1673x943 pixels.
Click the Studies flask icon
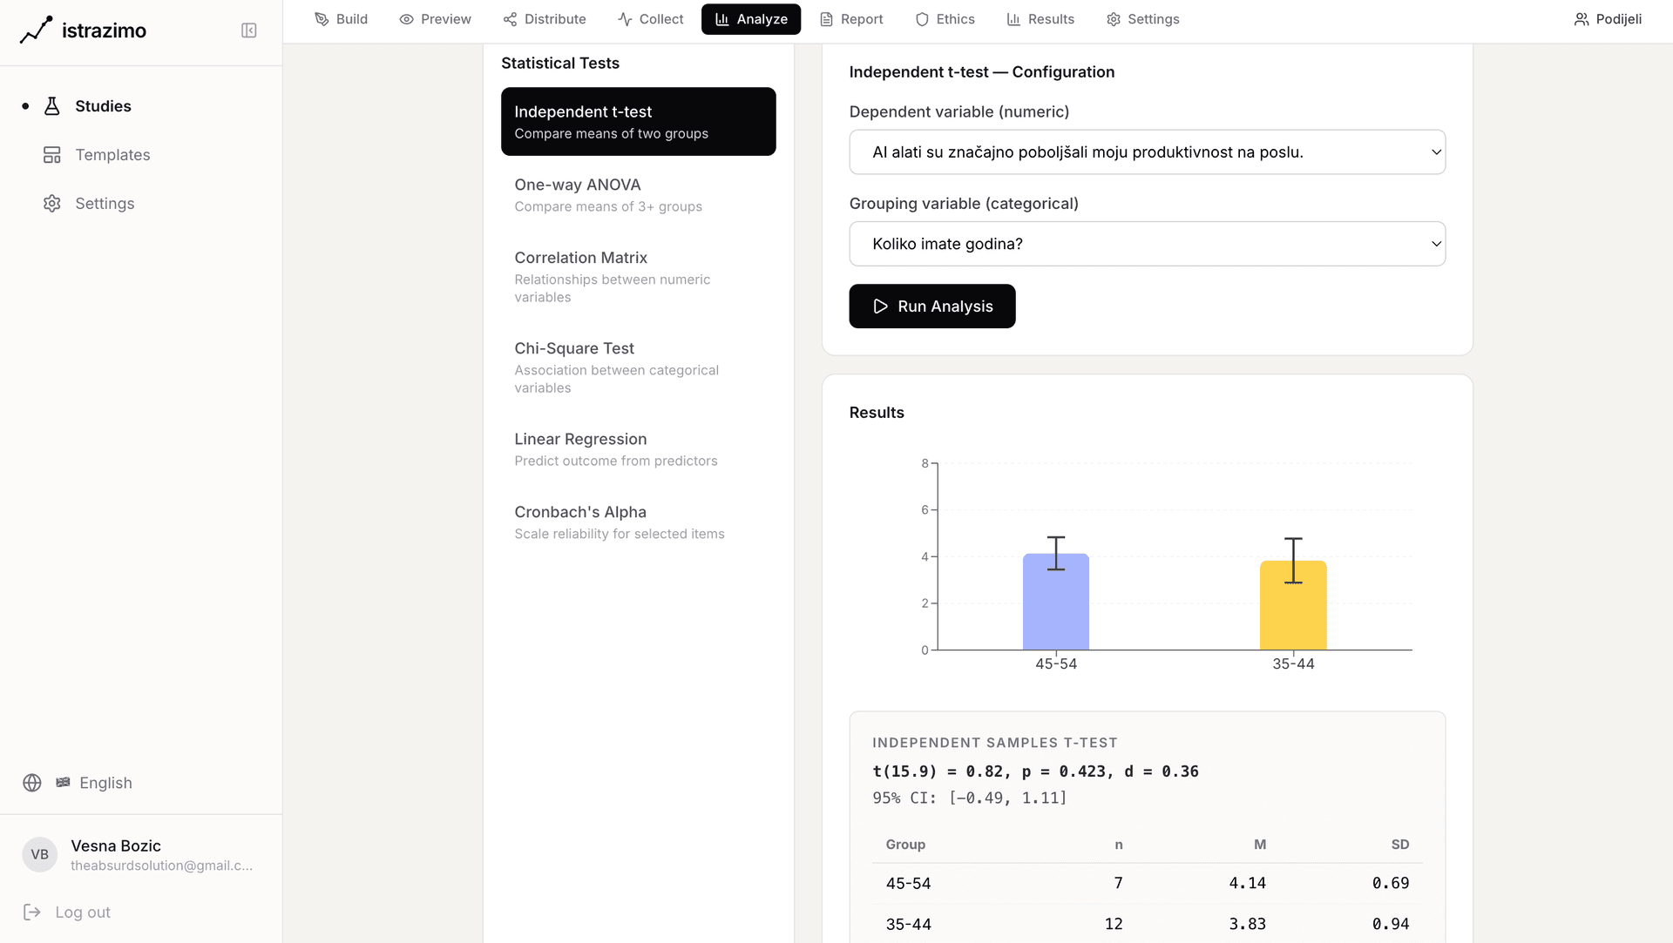(52, 106)
